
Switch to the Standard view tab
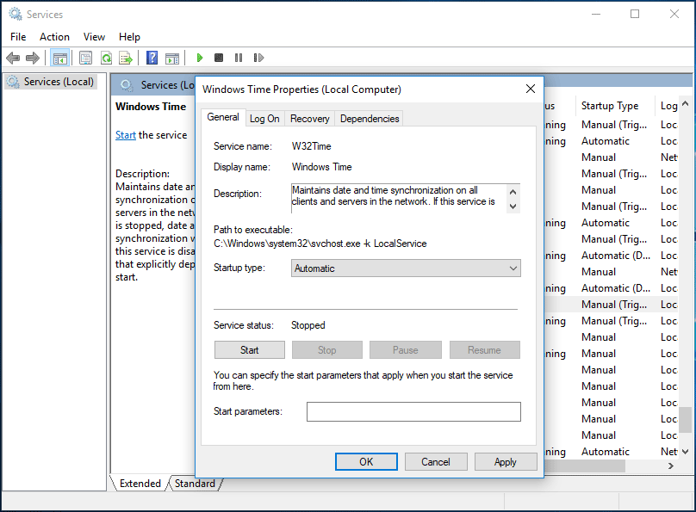(x=195, y=484)
